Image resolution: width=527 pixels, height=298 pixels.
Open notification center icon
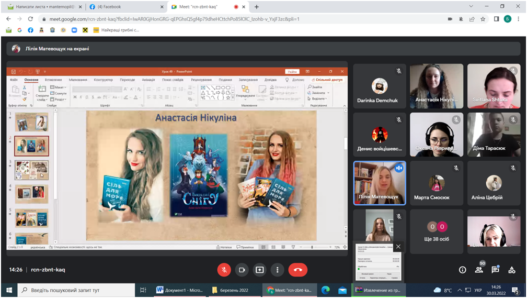515,290
